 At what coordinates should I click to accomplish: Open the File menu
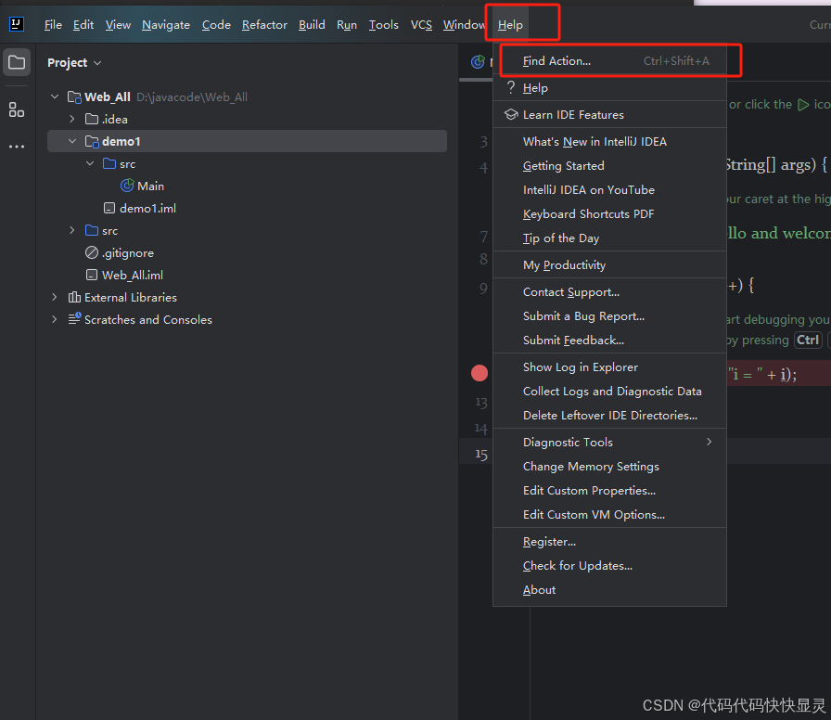pos(53,25)
